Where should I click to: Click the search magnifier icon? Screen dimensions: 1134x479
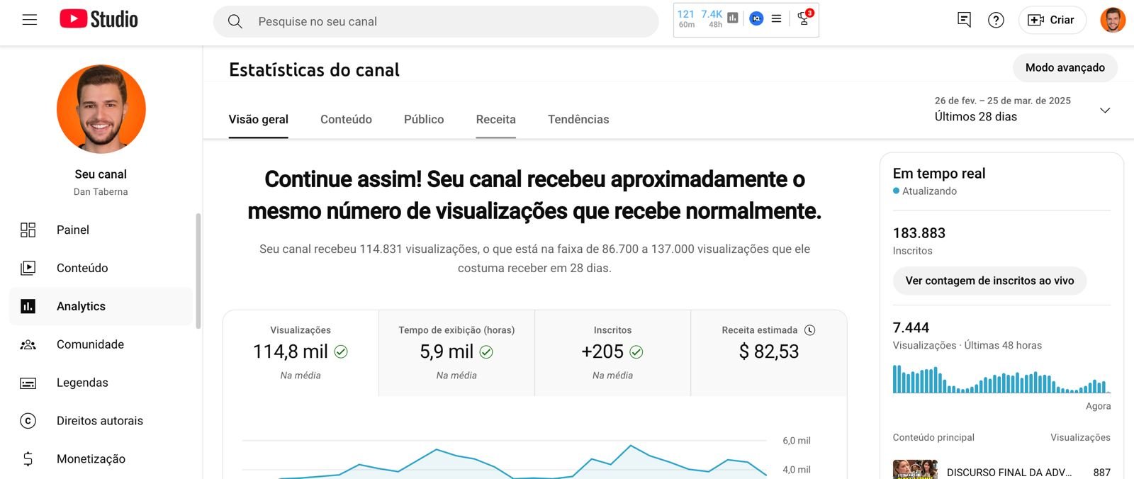235,21
